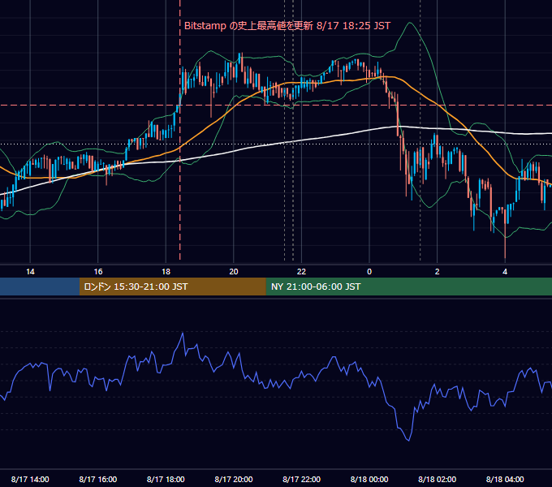Click the Bitstamp all-time-high annotation text

(x=287, y=26)
